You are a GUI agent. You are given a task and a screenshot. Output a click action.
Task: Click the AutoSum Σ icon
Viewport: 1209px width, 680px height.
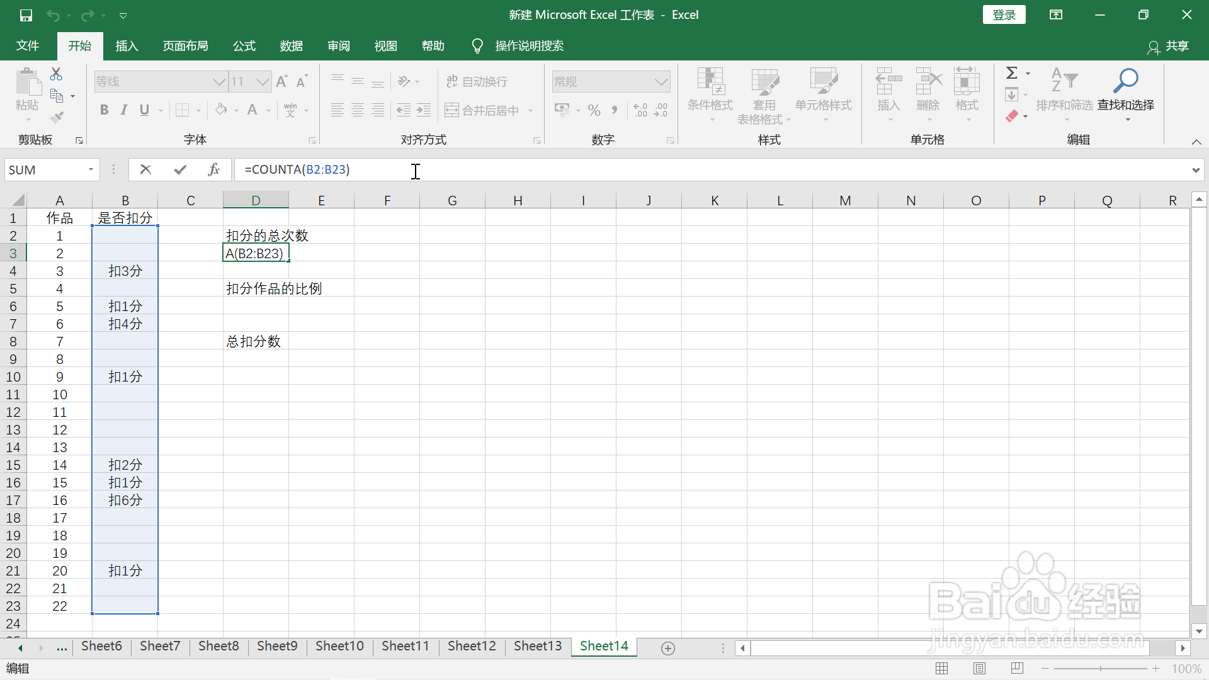click(1013, 72)
